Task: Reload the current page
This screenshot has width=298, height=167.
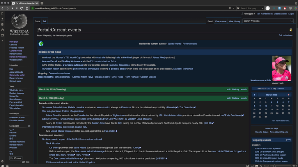Action: pos(21,8)
